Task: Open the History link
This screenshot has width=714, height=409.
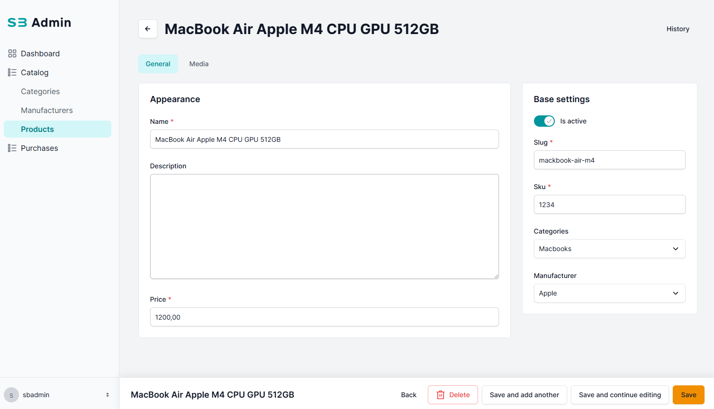Action: pyautogui.click(x=678, y=29)
